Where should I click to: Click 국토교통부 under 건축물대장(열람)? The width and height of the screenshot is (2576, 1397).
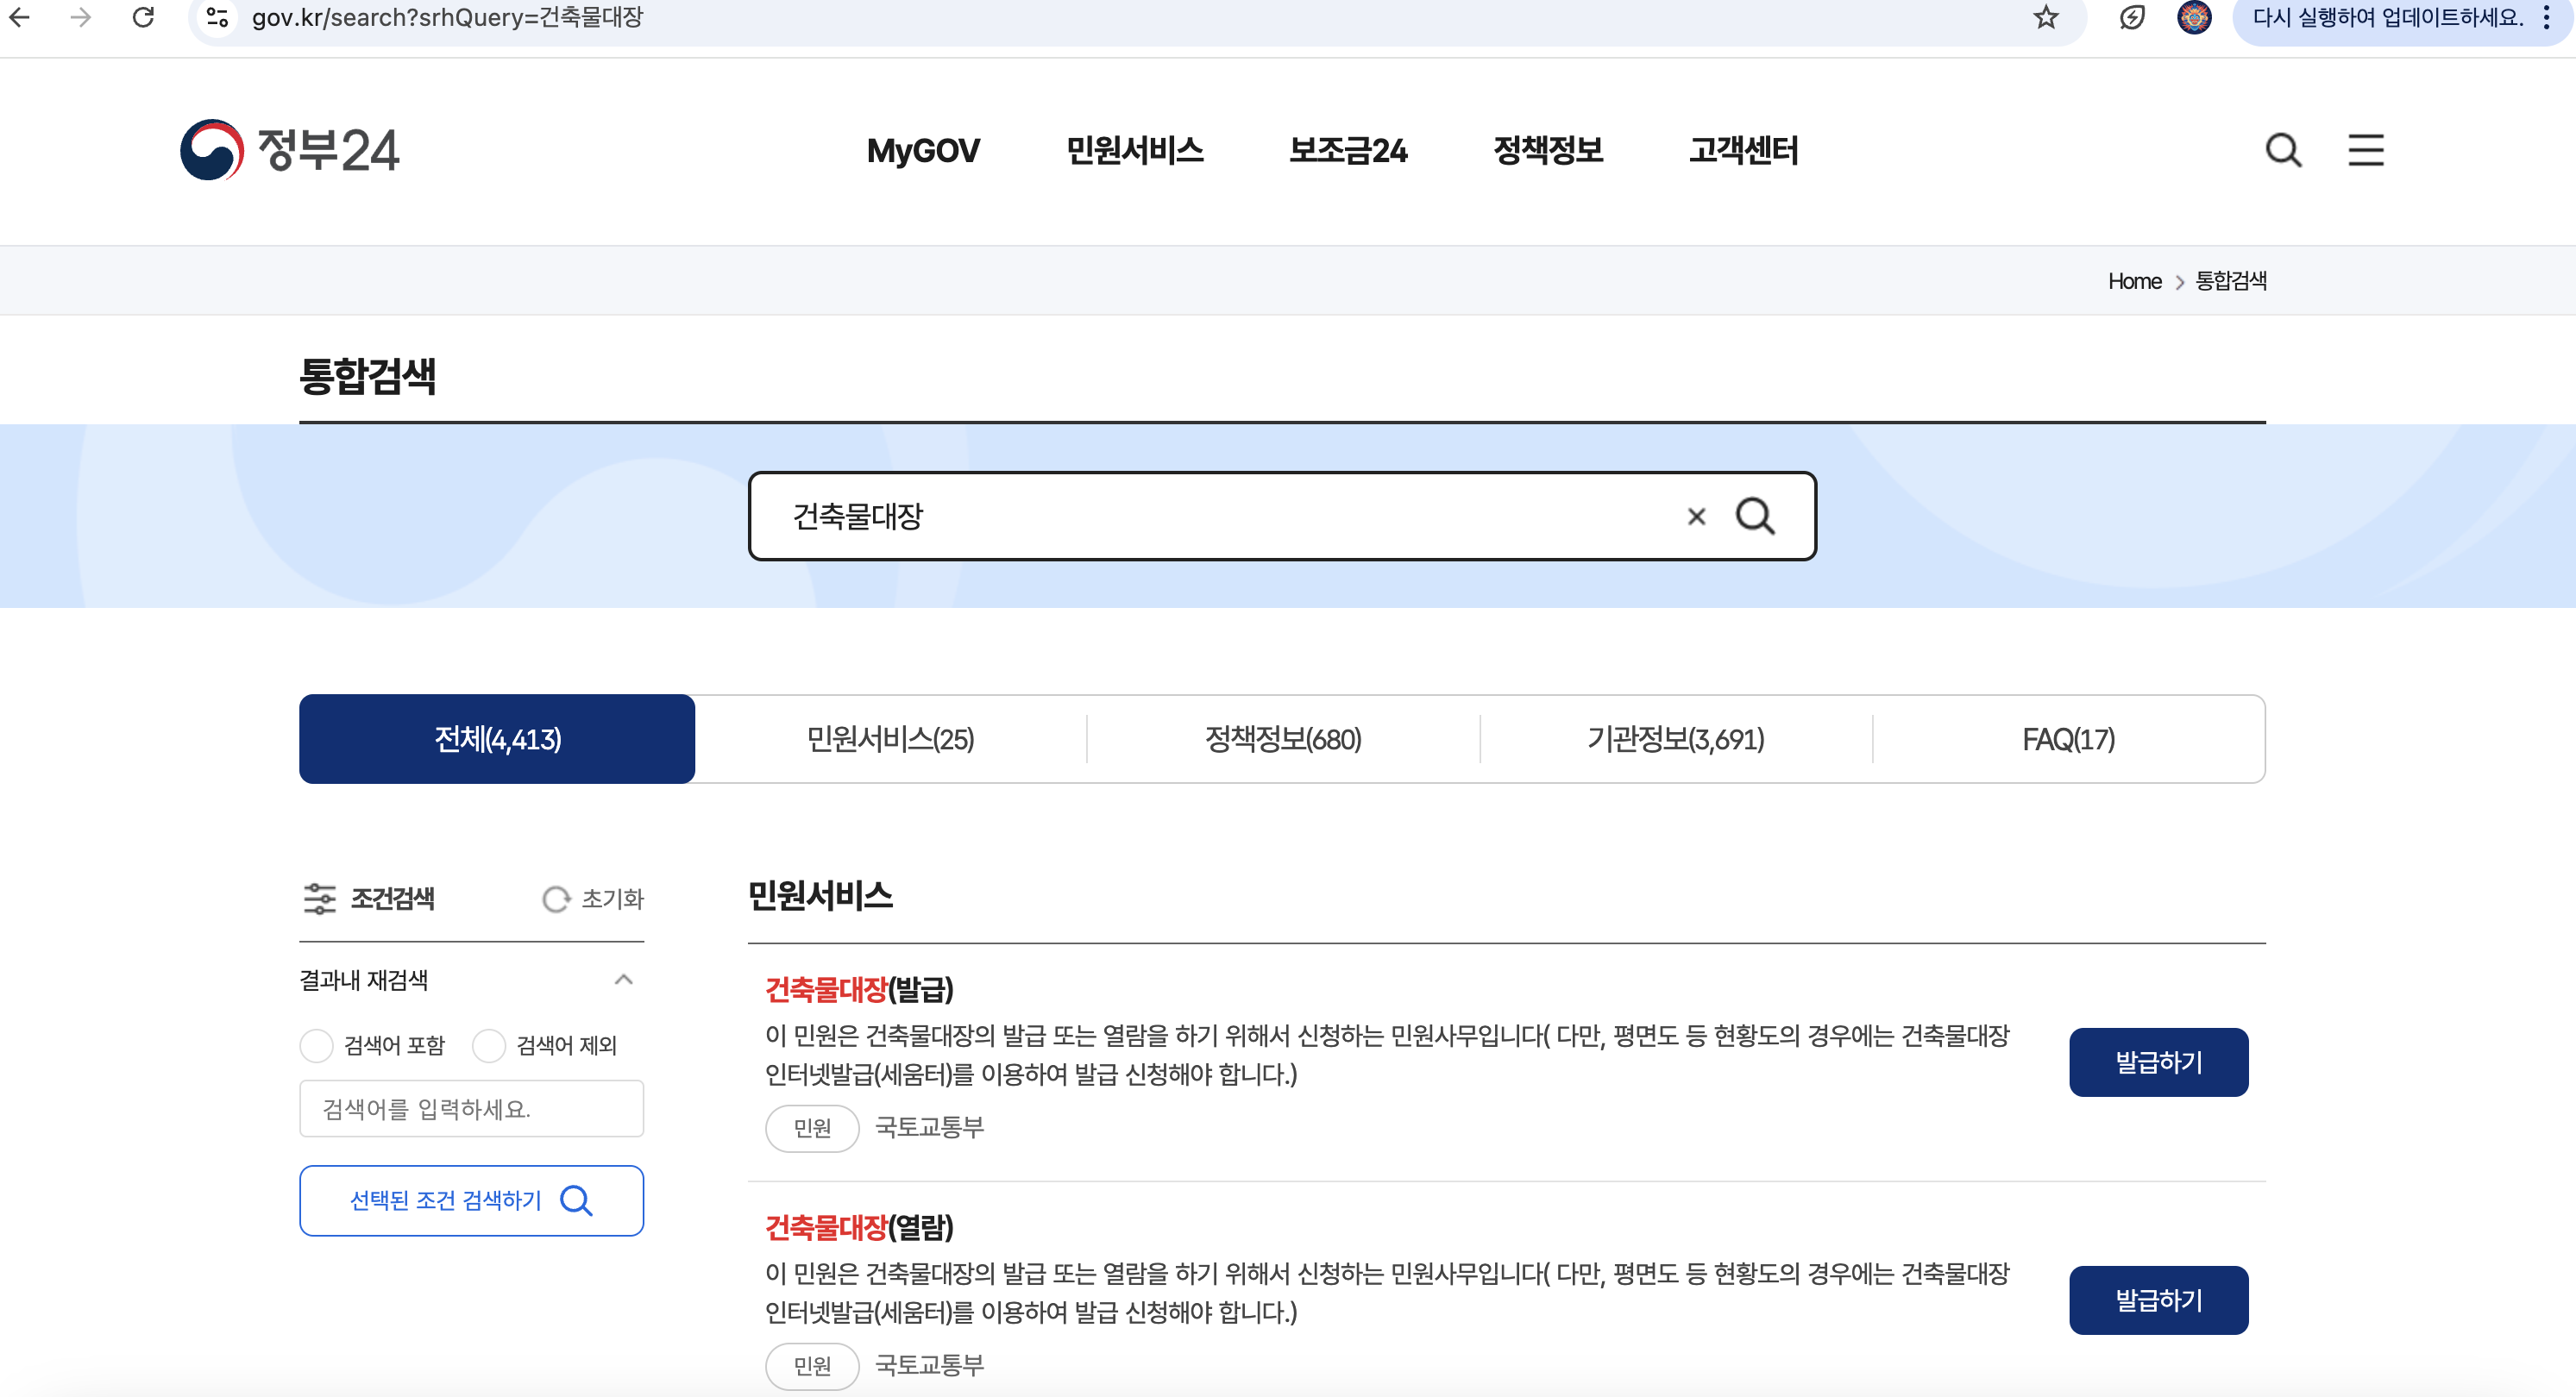coord(929,1365)
